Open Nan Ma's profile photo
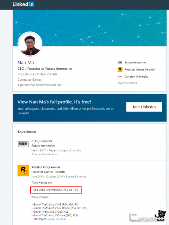The width and height of the screenshot is (169, 225). (30, 44)
